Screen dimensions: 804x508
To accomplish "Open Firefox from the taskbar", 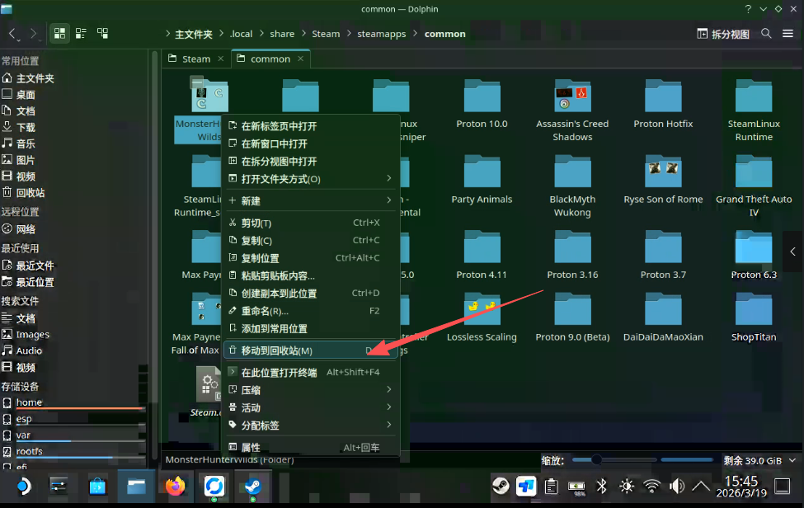I will tap(176, 486).
